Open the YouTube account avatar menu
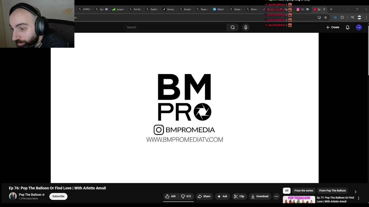Screen dimensions: 369x207 [359, 27]
